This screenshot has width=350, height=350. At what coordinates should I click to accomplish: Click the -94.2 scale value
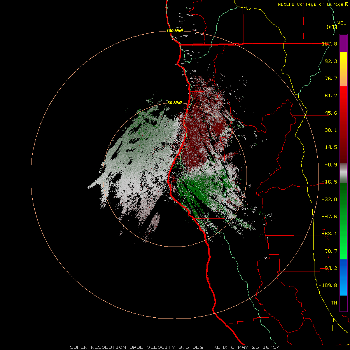(329, 268)
